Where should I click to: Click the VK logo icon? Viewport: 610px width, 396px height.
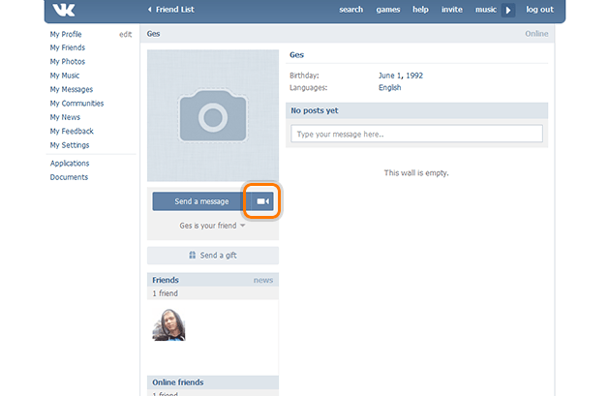click(x=64, y=10)
